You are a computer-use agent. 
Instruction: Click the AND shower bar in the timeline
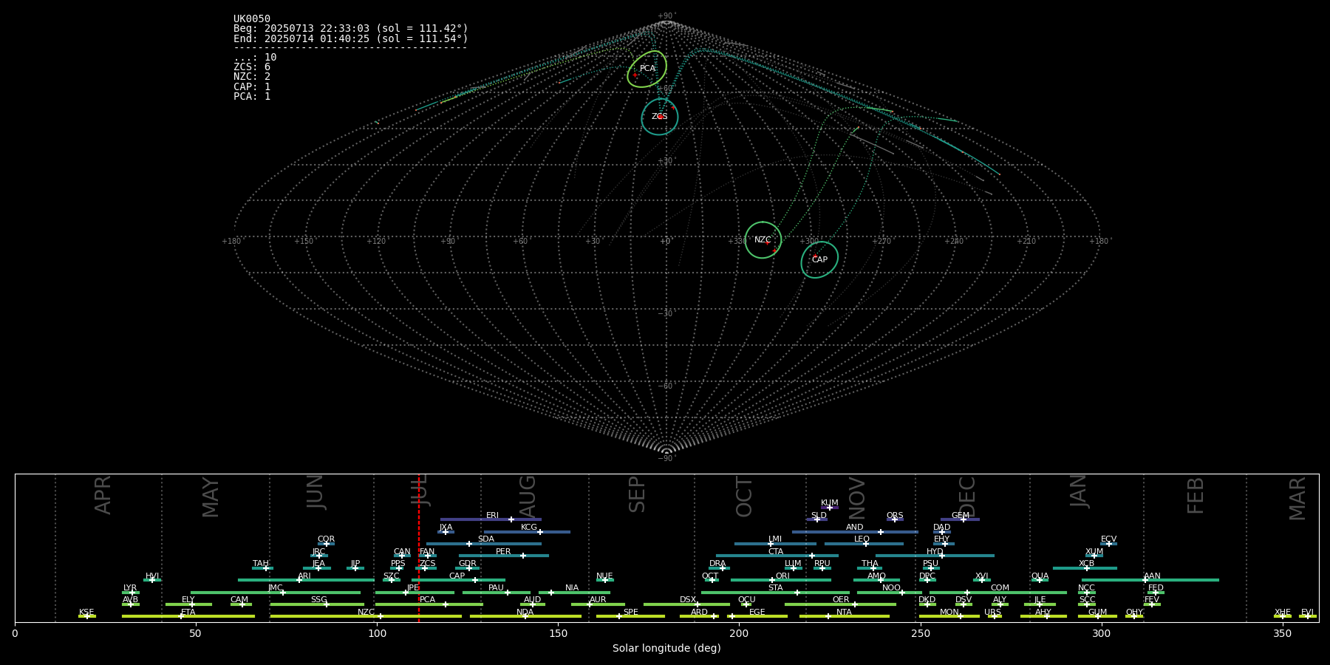pyautogui.click(x=855, y=531)
